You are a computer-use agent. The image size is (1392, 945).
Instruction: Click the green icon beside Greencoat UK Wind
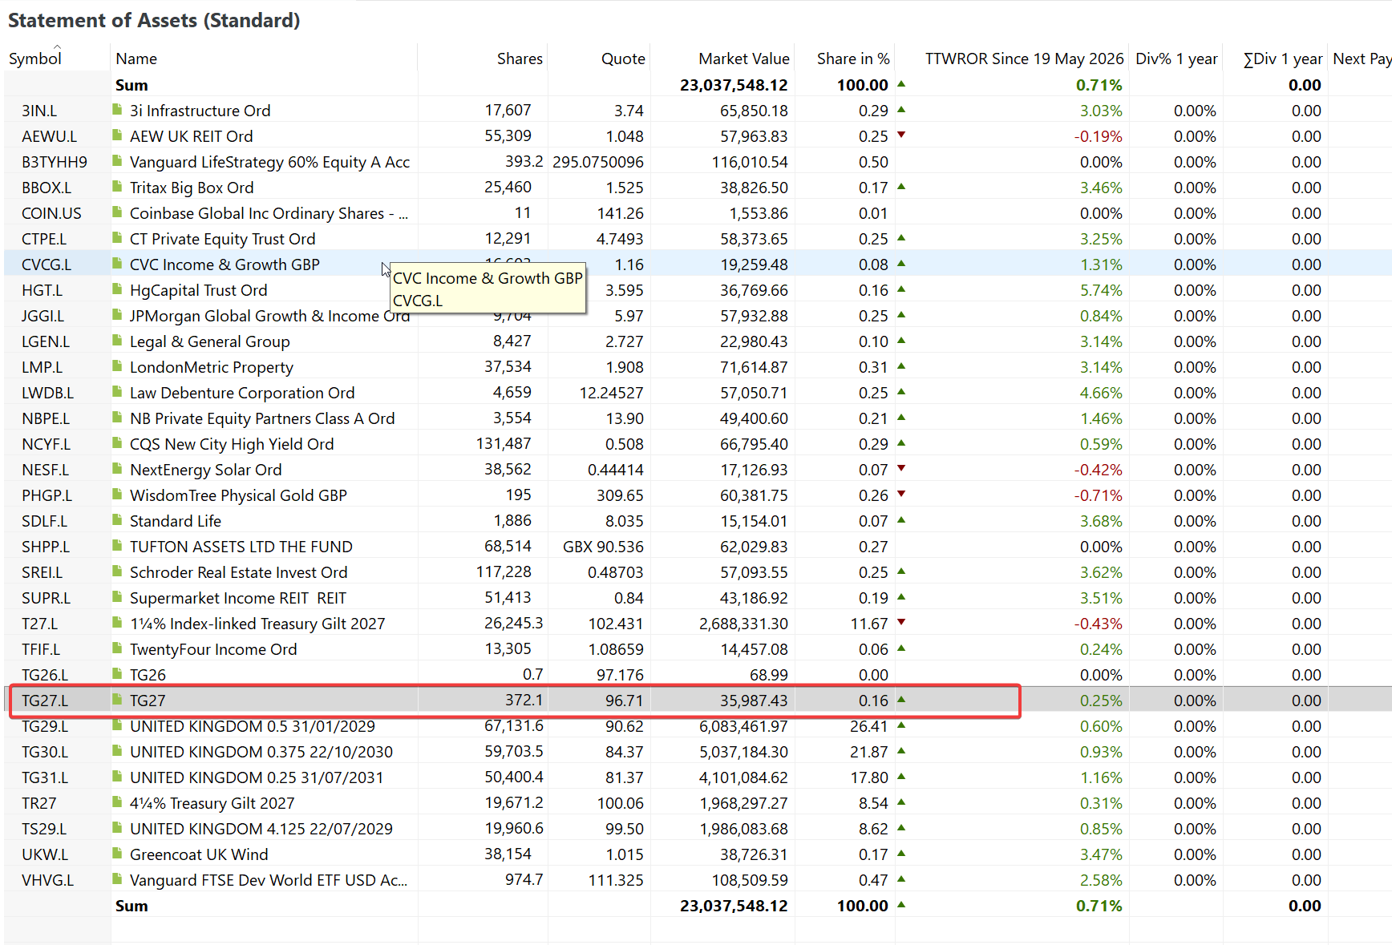point(117,854)
